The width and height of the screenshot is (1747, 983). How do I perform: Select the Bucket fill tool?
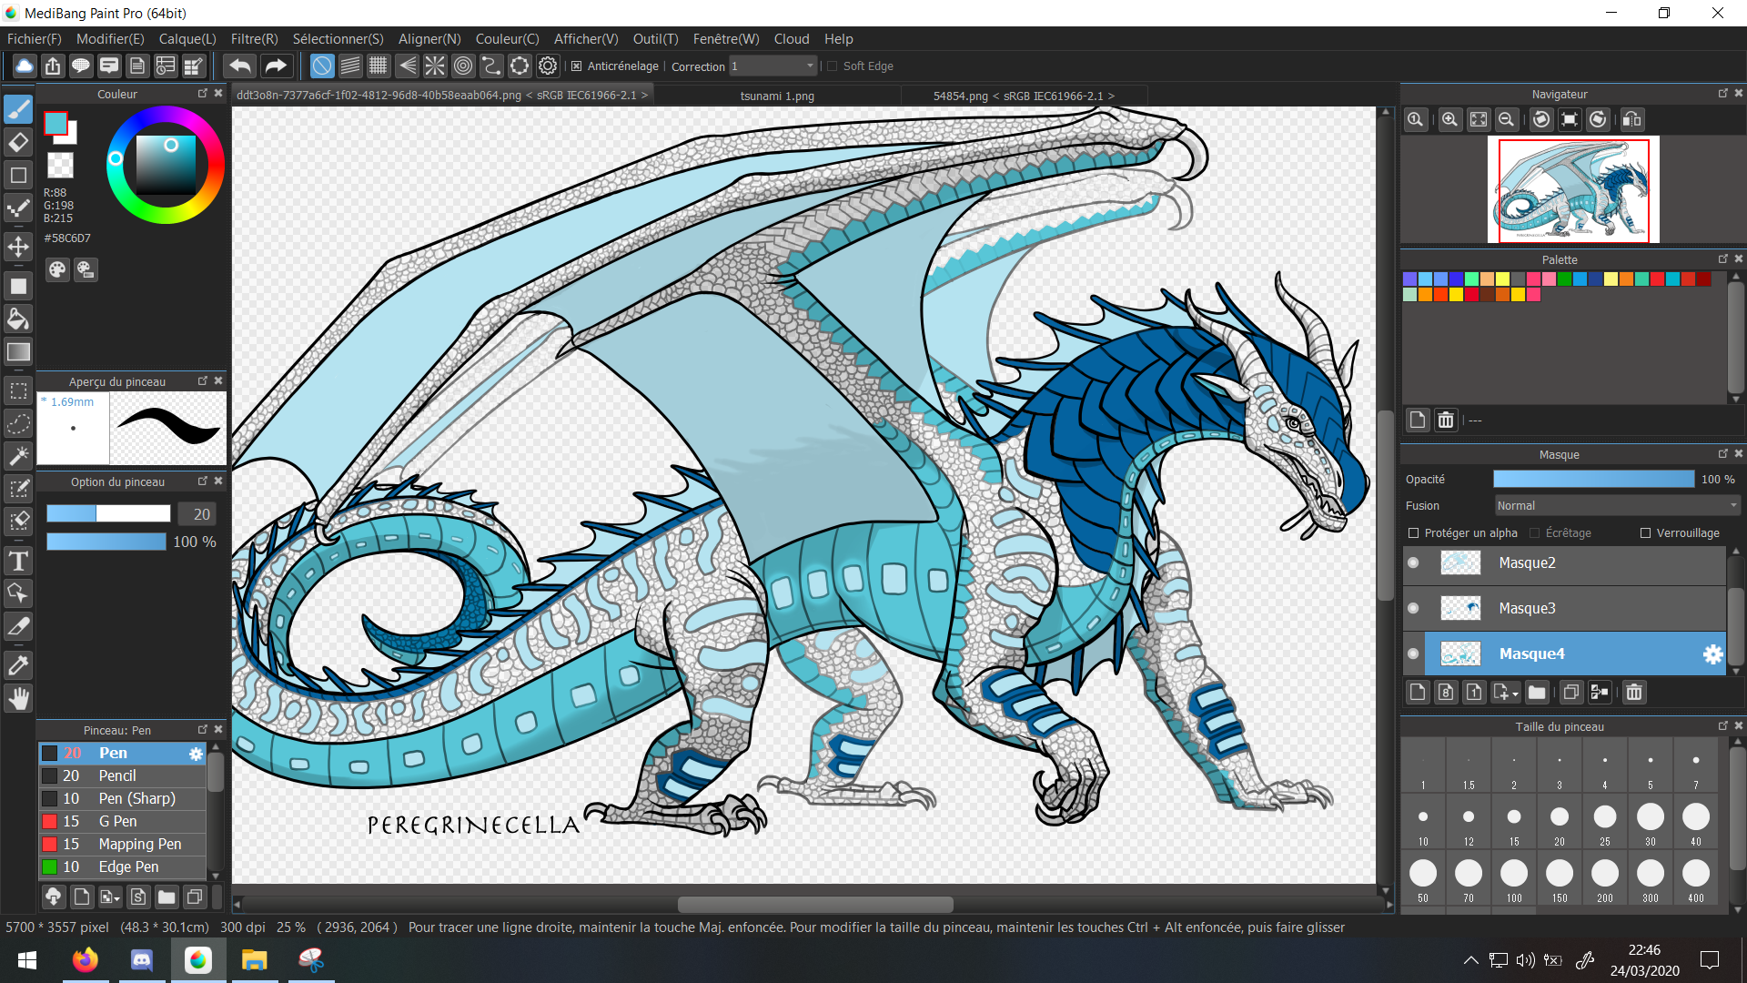pyautogui.click(x=18, y=319)
